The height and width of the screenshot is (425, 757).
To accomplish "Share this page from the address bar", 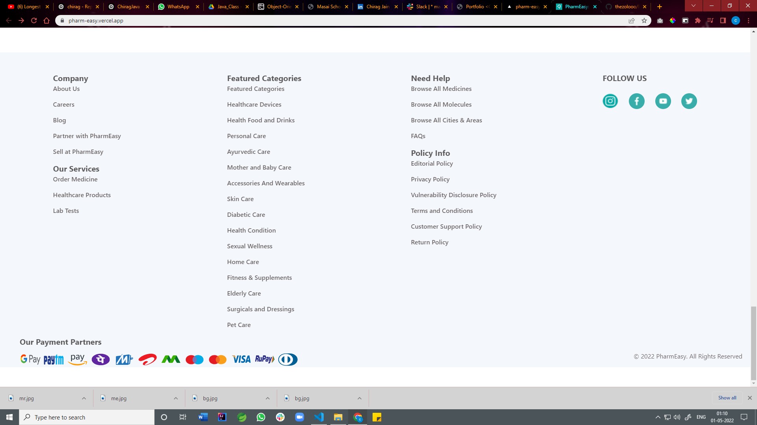I will click(632, 20).
